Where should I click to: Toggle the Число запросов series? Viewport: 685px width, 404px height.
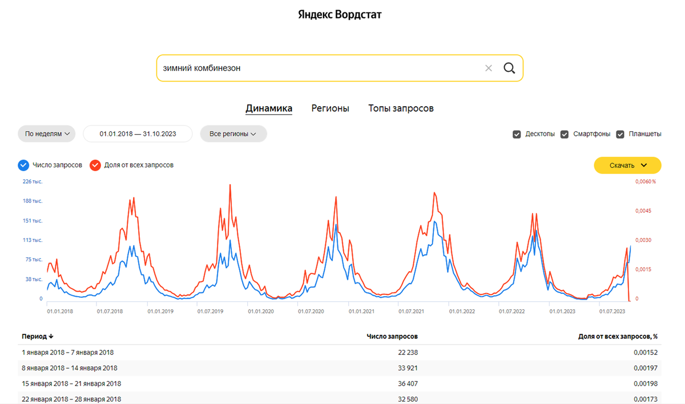point(23,165)
